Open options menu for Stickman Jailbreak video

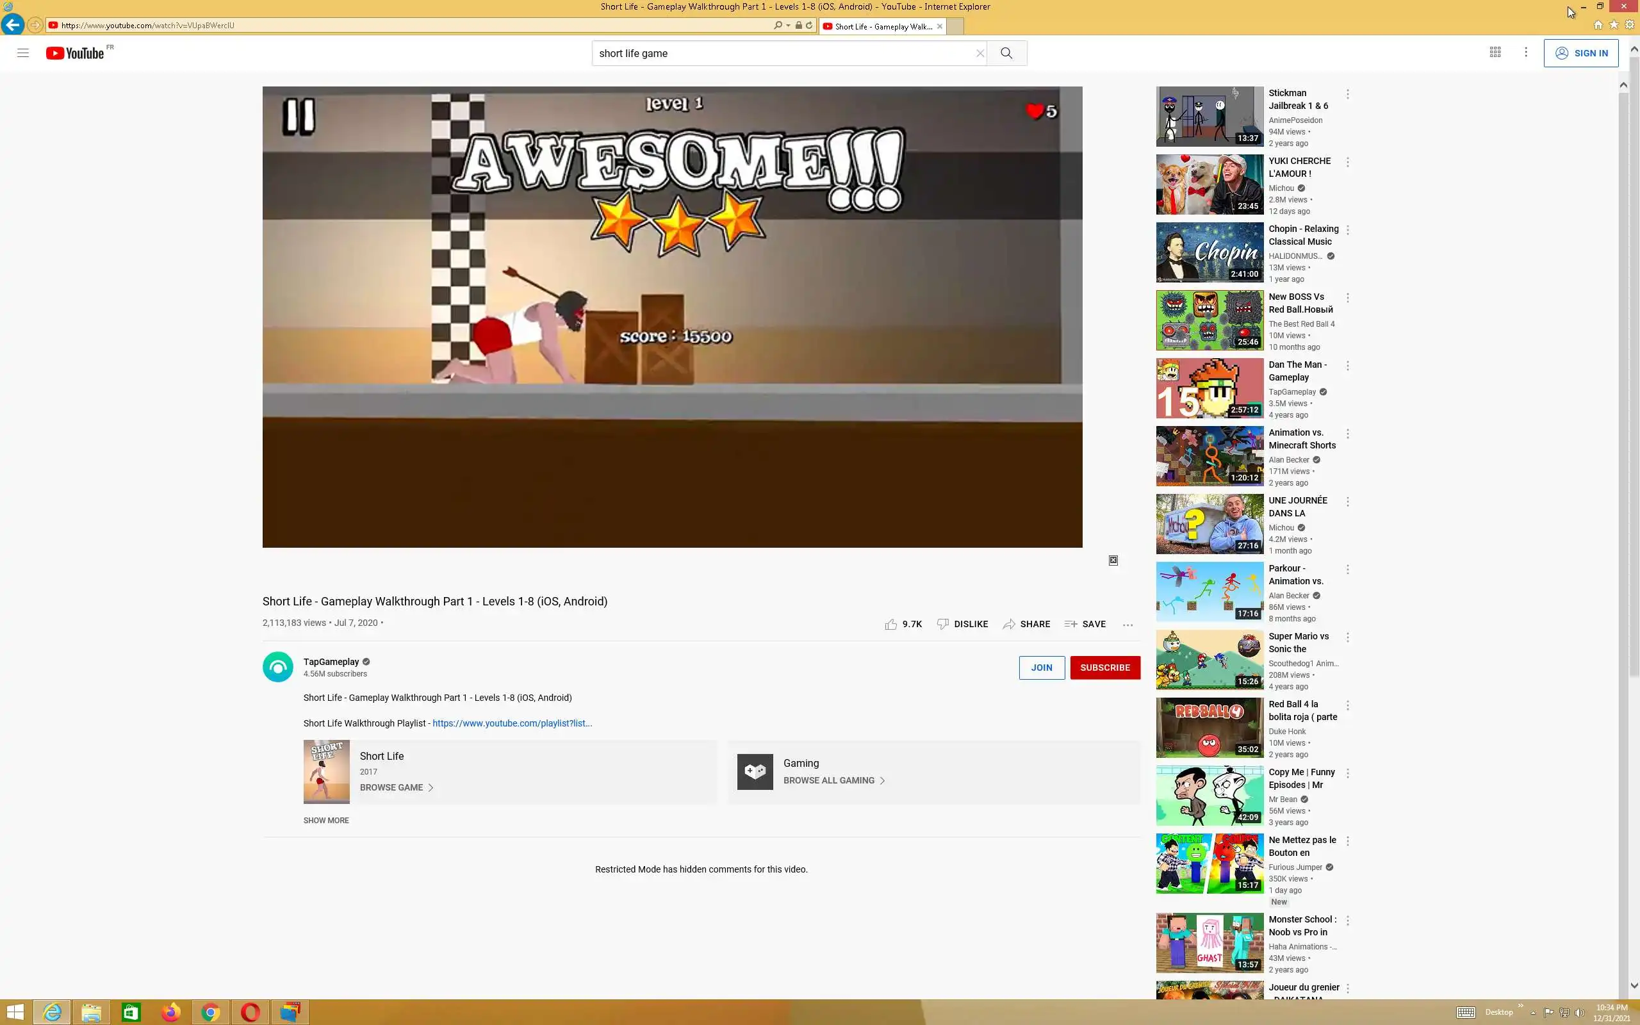click(1347, 94)
